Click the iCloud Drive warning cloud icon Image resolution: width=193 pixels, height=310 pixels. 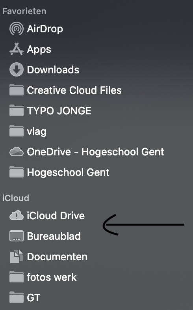(x=17, y=215)
